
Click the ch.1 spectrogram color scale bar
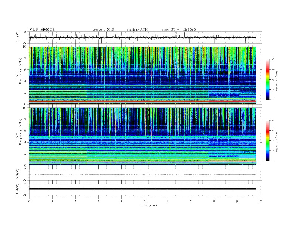tap(267, 79)
